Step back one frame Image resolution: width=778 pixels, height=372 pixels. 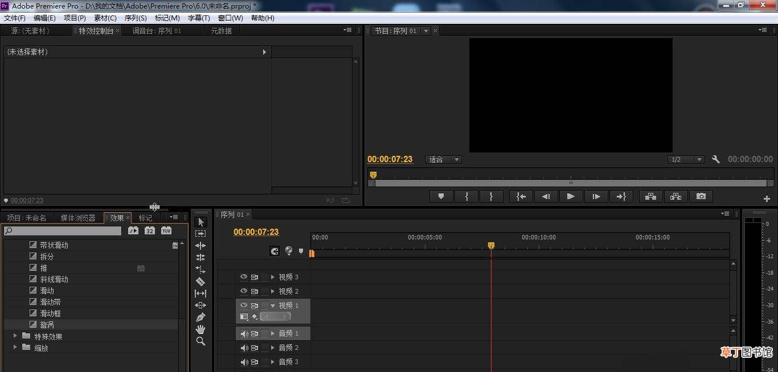tap(546, 196)
